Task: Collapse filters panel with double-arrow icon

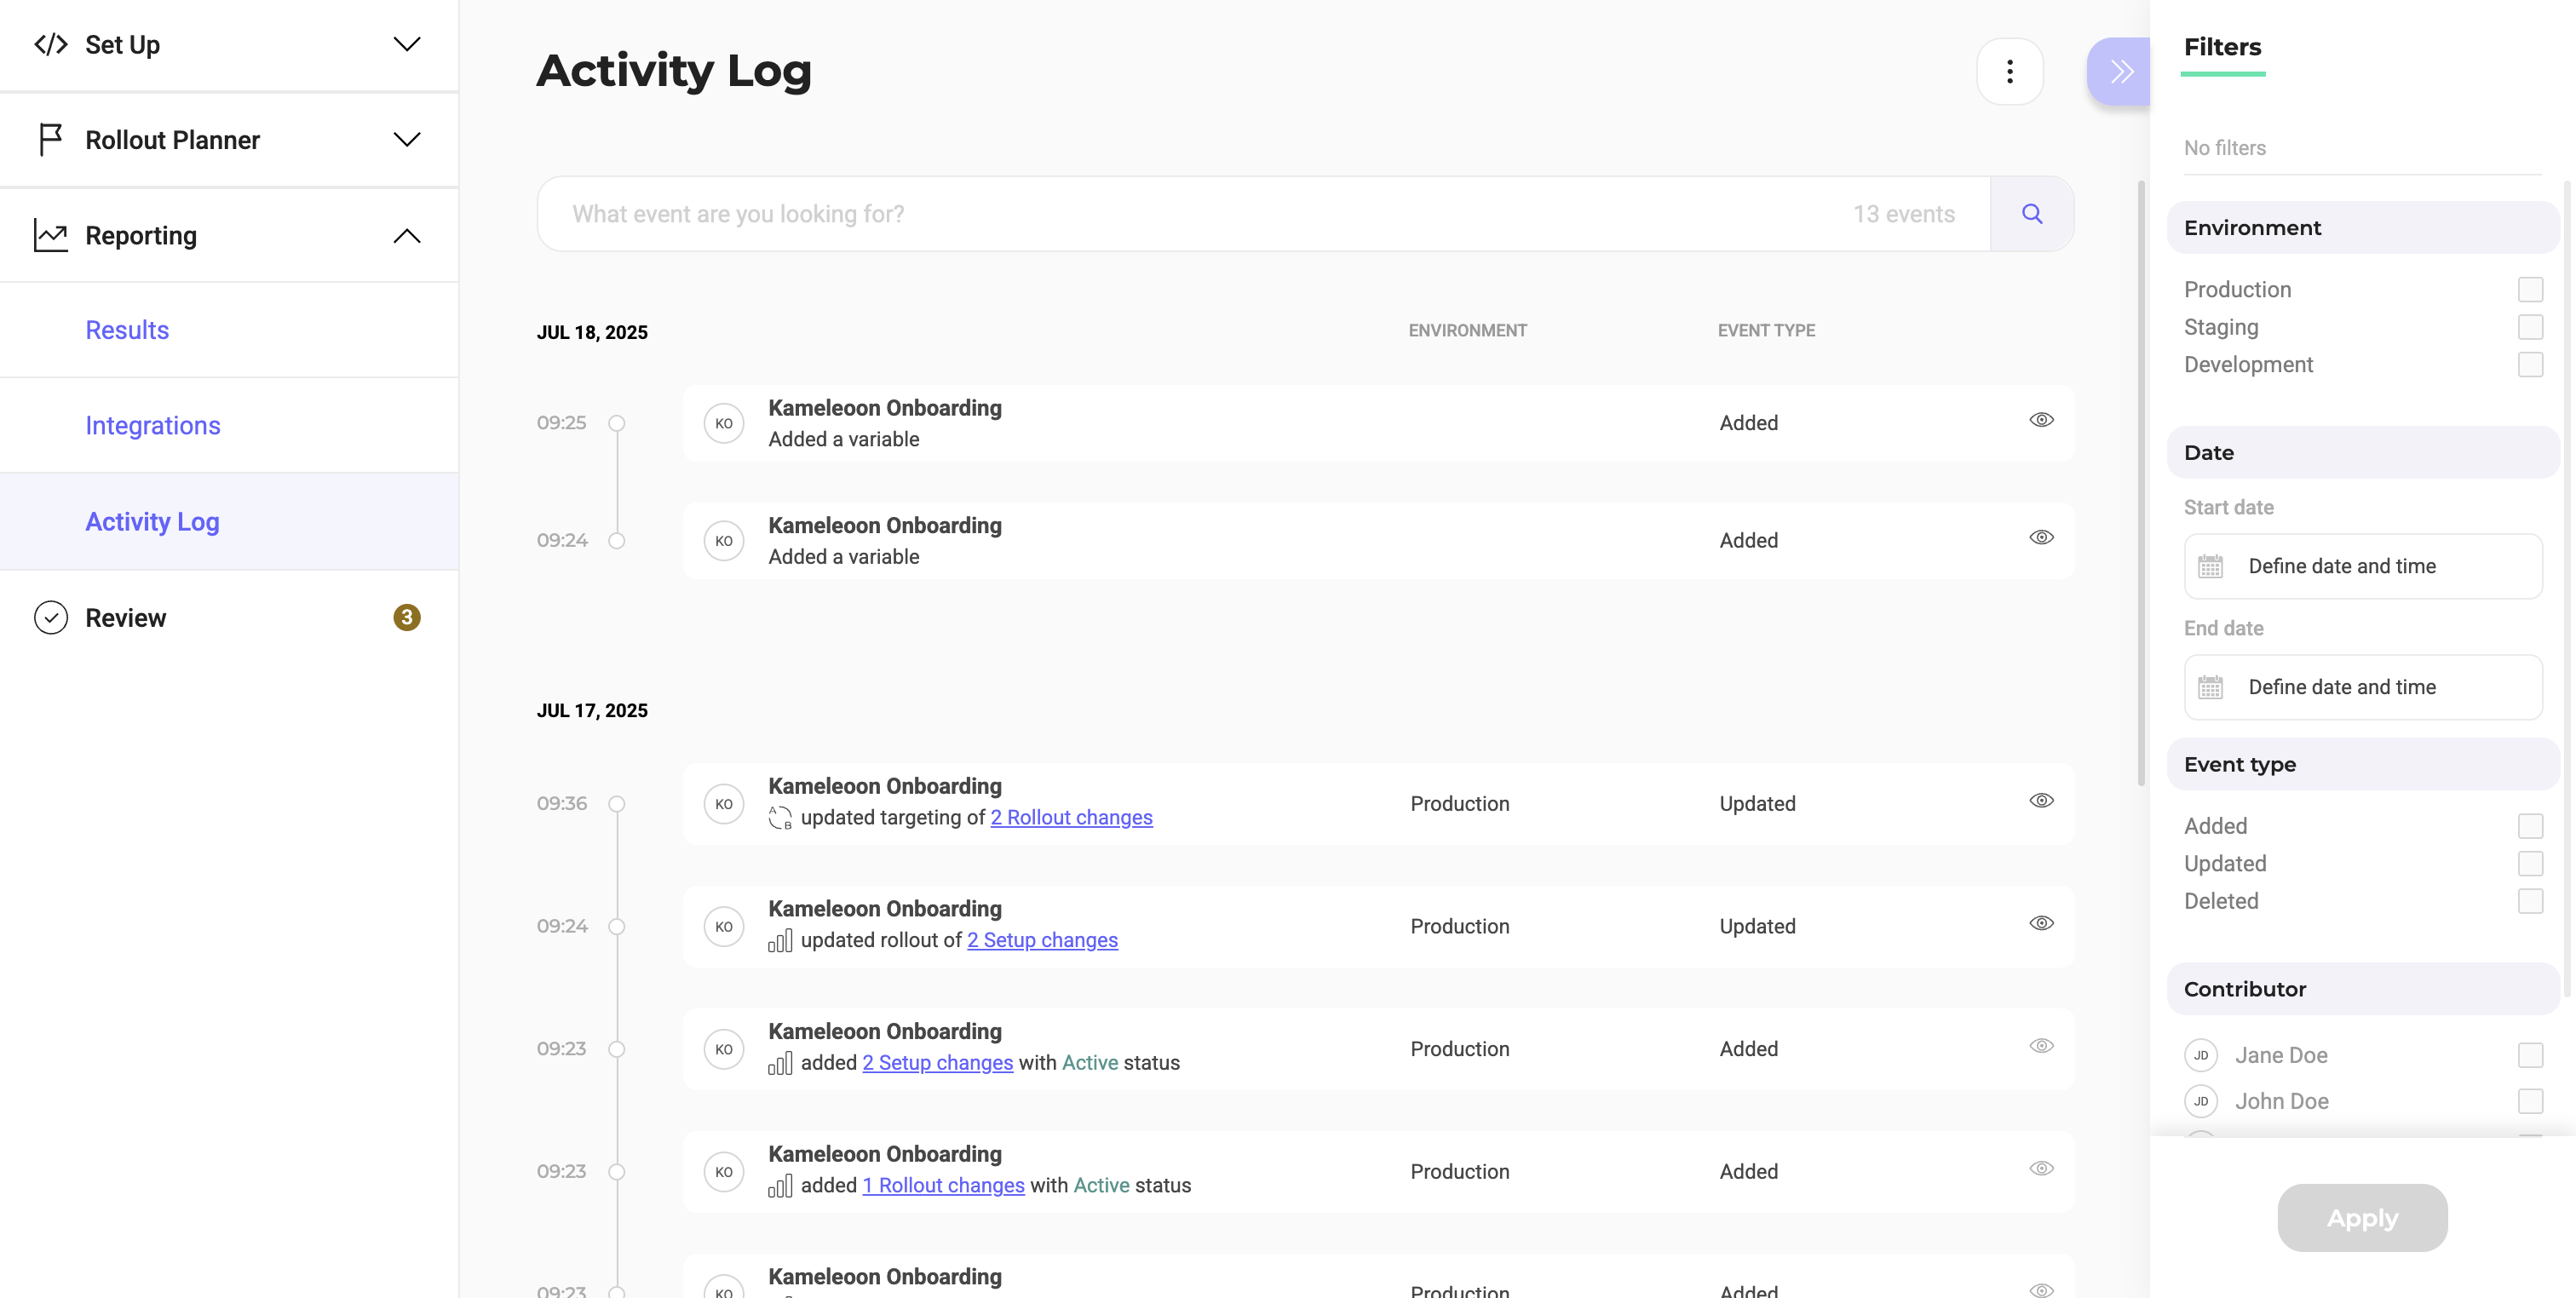Action: click(x=2120, y=71)
